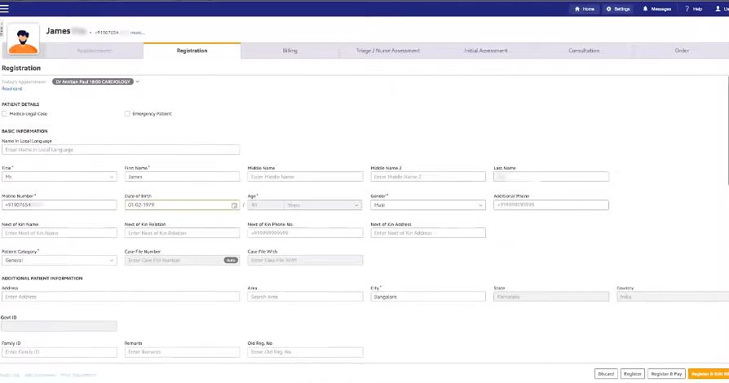
Task: Click the Last Name input field
Action: coord(551,177)
